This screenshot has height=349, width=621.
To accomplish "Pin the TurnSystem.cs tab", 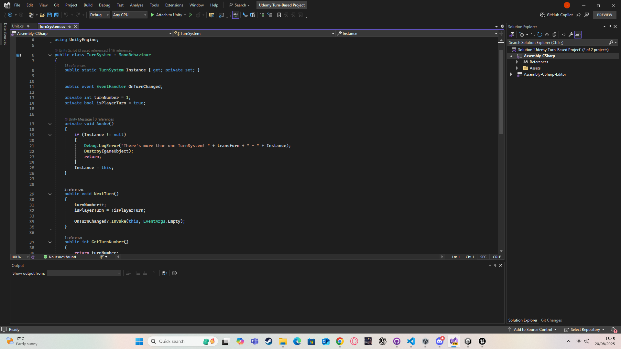I will 70,26.
